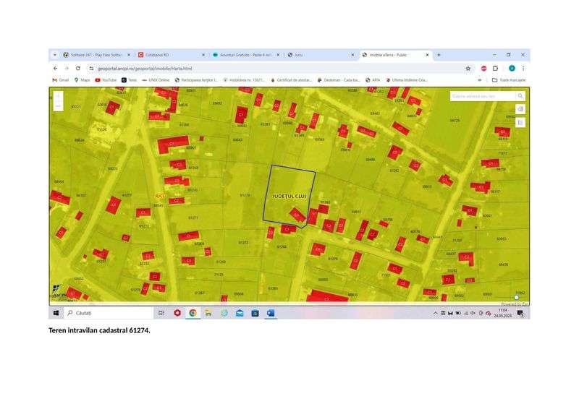Click the Căutați taskbar search box
This screenshot has height=409, width=579.
(109, 313)
